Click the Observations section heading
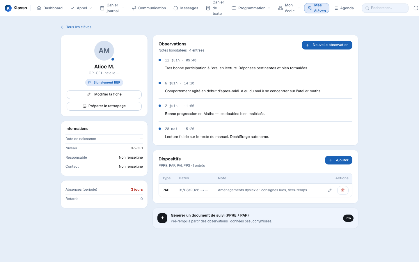This screenshot has height=262, width=419. 173,44
